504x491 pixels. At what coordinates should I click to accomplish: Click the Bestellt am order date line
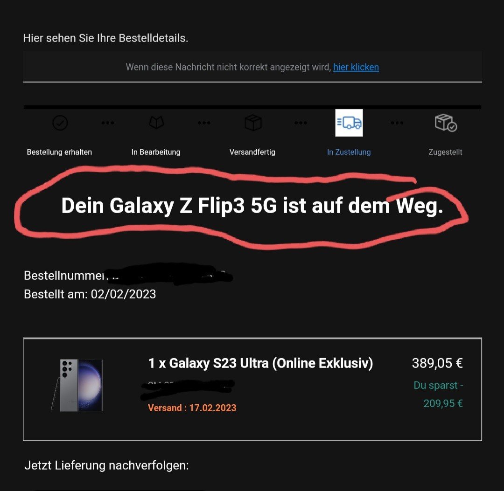coord(90,294)
